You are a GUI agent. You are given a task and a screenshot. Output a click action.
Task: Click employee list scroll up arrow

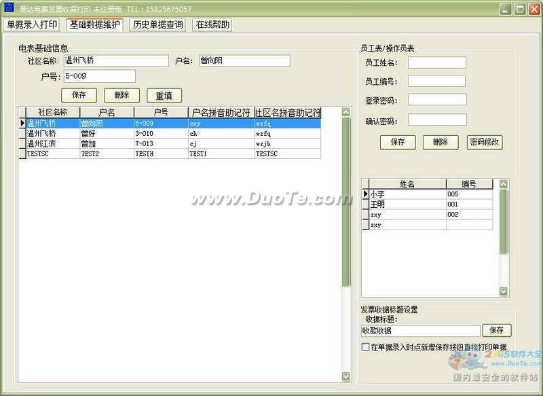[x=504, y=184]
